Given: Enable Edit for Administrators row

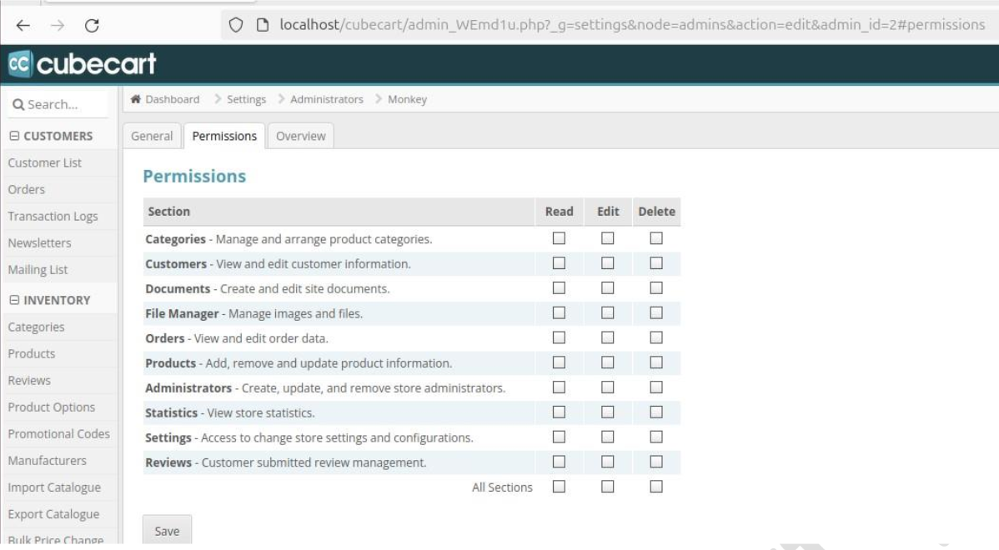Looking at the screenshot, I should click(x=608, y=387).
